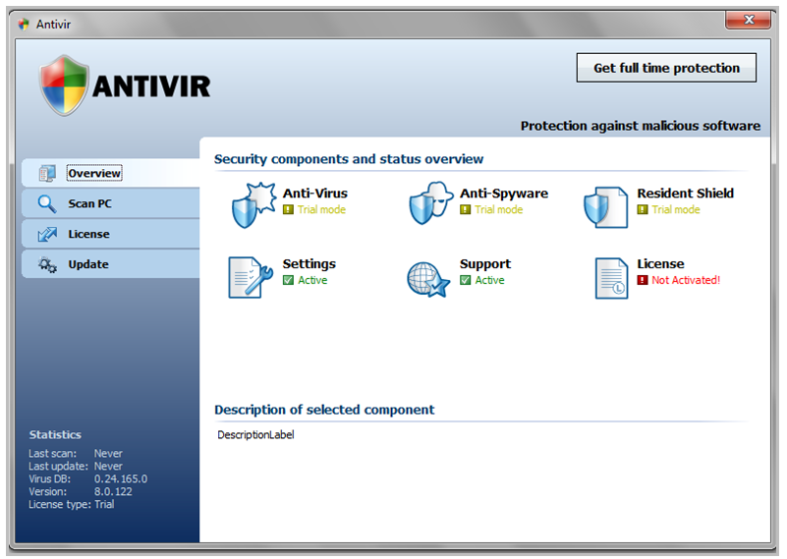The height and width of the screenshot is (559, 787).
Task: Click Get full time protection button
Action: point(666,68)
